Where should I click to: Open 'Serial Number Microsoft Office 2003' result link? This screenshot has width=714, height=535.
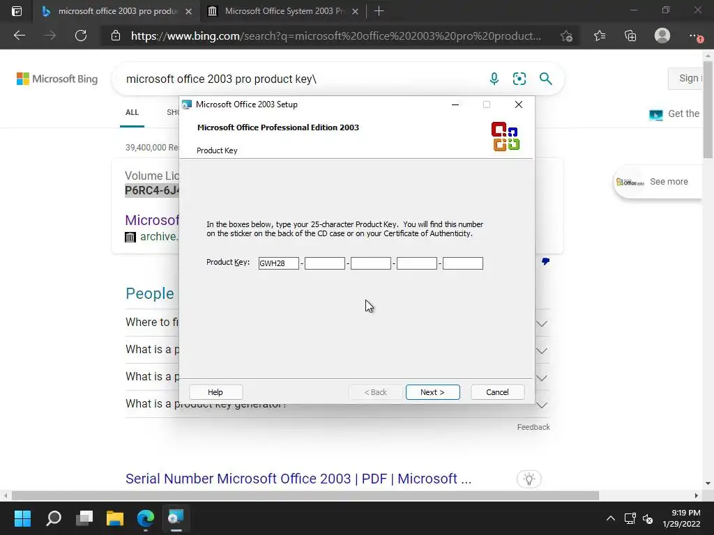click(298, 479)
